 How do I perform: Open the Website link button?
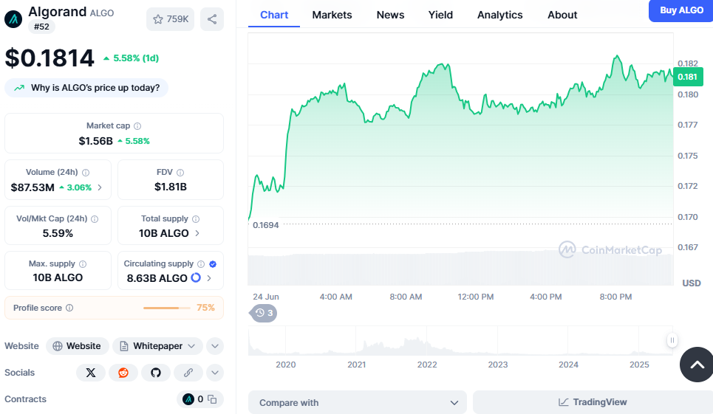78,346
